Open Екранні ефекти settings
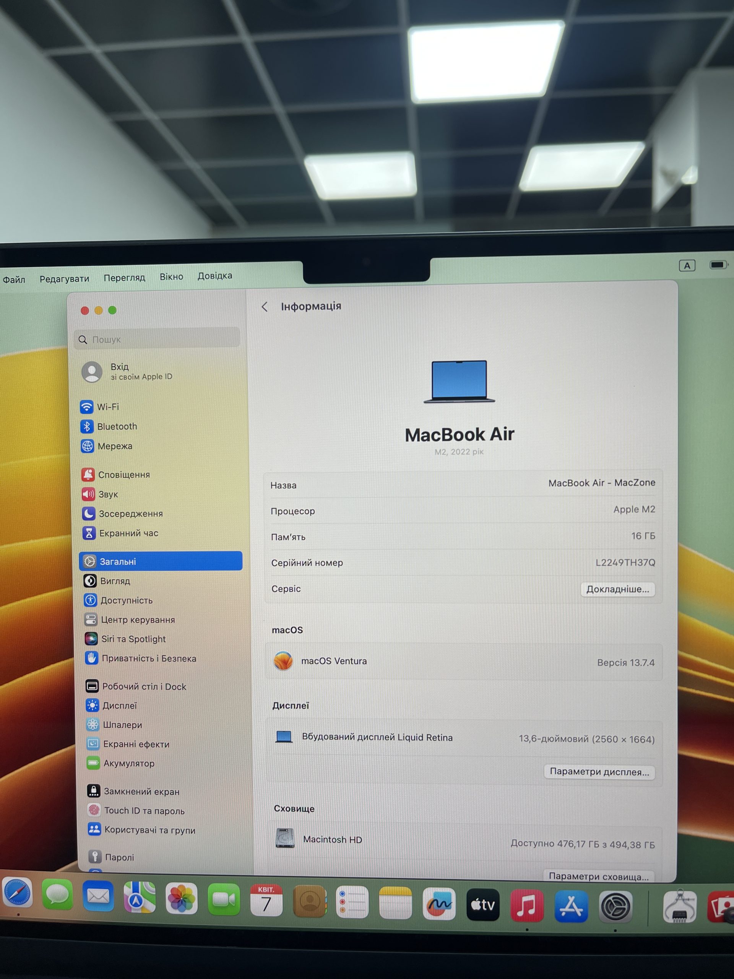This screenshot has height=979, width=734. pos(128,744)
